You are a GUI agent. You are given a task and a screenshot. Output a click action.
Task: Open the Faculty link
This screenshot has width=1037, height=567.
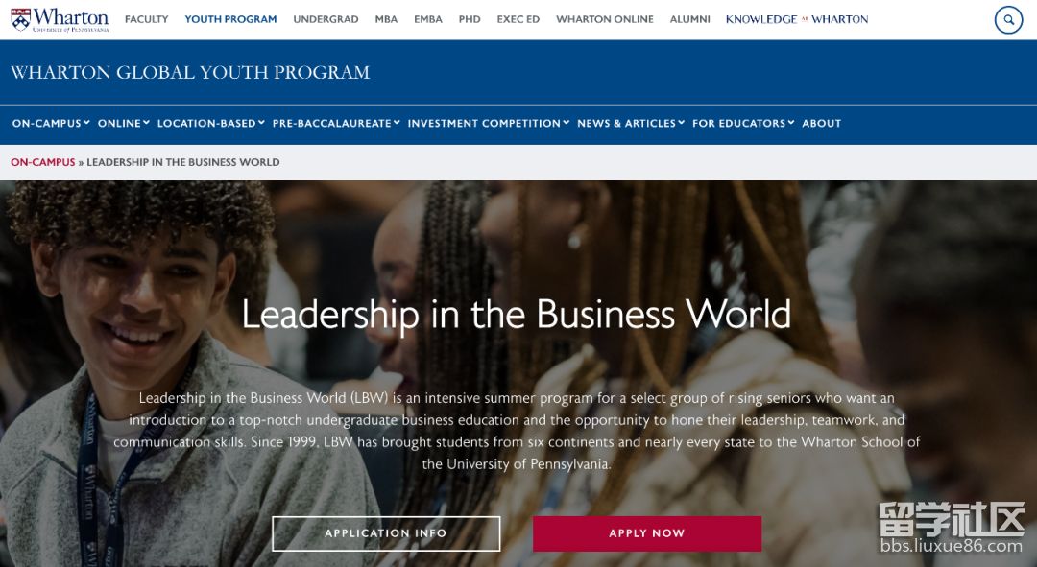(x=146, y=19)
